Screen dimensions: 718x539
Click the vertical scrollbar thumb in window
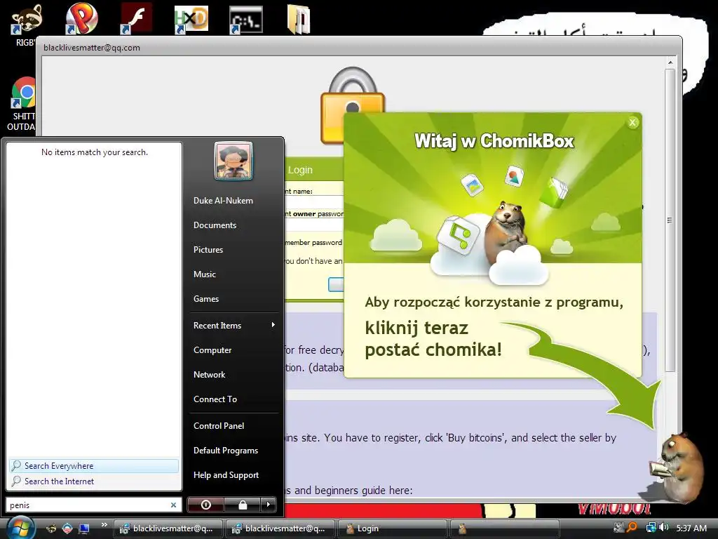(670, 220)
